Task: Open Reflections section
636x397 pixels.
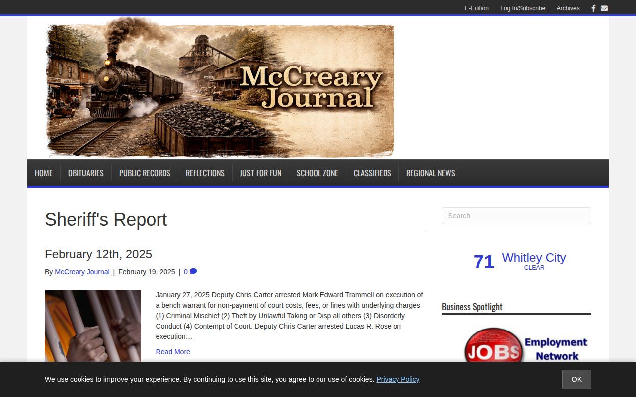Action: pyautogui.click(x=205, y=173)
